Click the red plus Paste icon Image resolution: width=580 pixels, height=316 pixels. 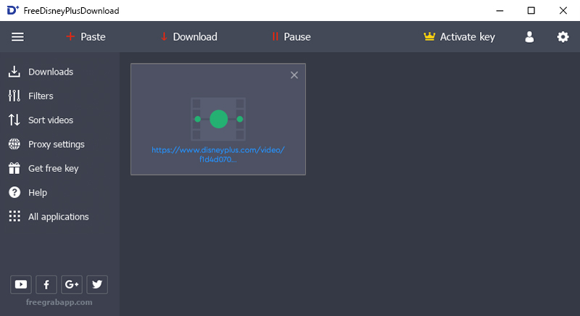point(70,36)
